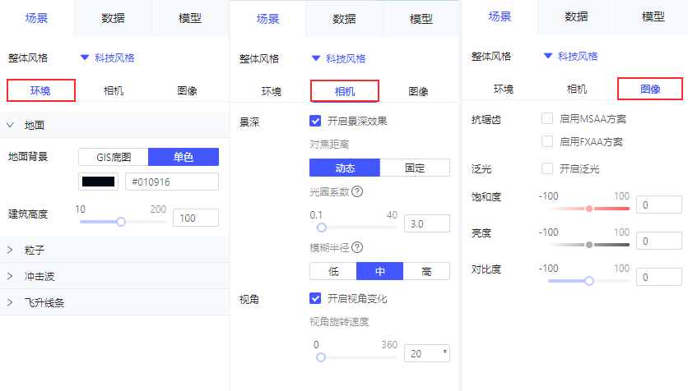
Task: Click the 建筑高度 value input field
Action: [196, 218]
